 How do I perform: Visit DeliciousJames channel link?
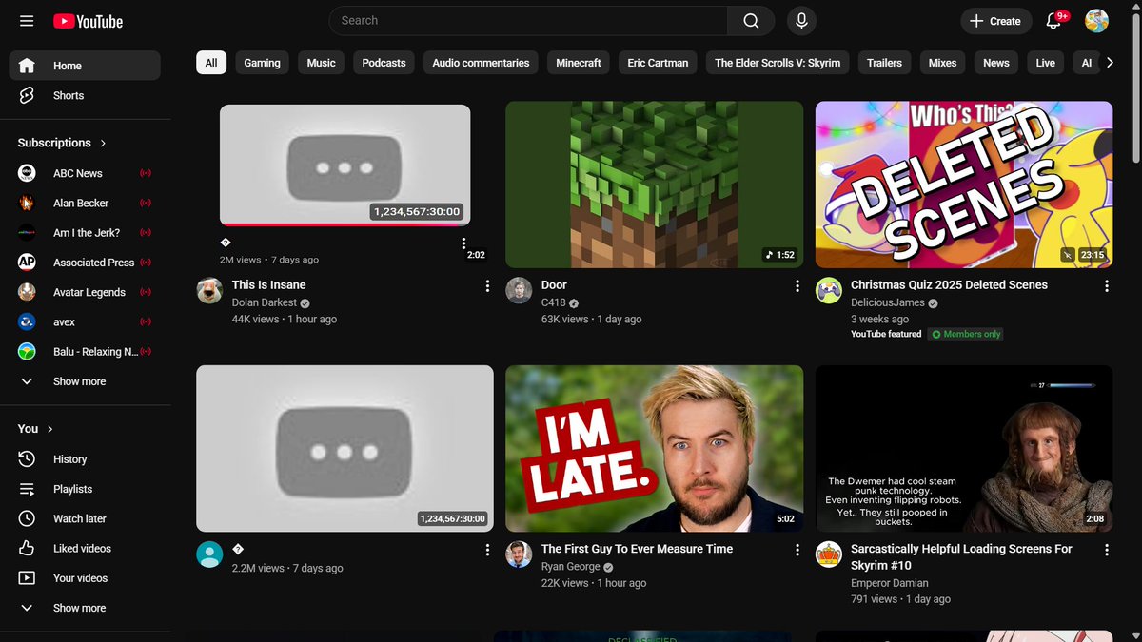(888, 302)
